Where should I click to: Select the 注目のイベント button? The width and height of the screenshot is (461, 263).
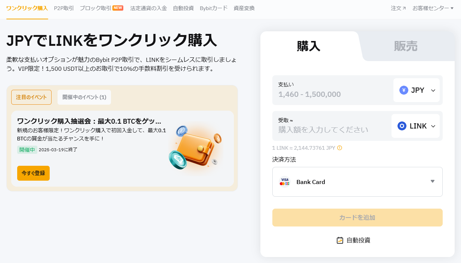pos(31,97)
